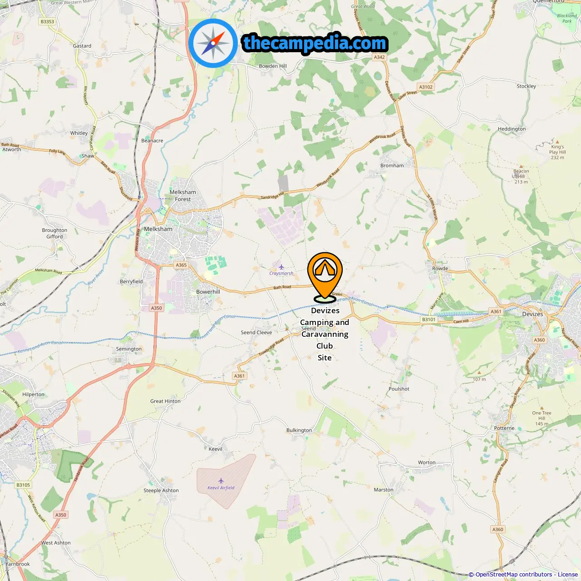
Task: Open the License link
Action: pyautogui.click(x=568, y=574)
